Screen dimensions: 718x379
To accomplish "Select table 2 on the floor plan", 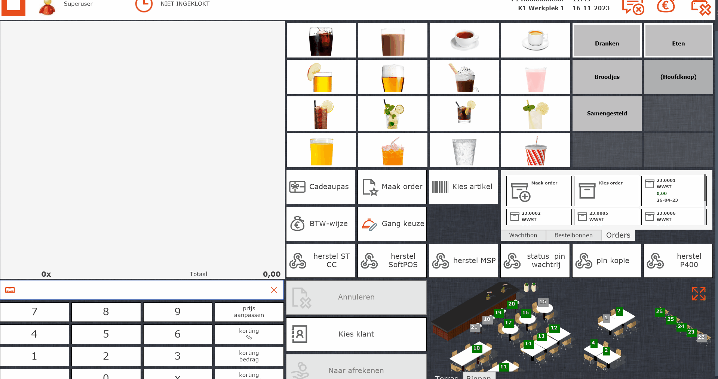I will point(619,311).
